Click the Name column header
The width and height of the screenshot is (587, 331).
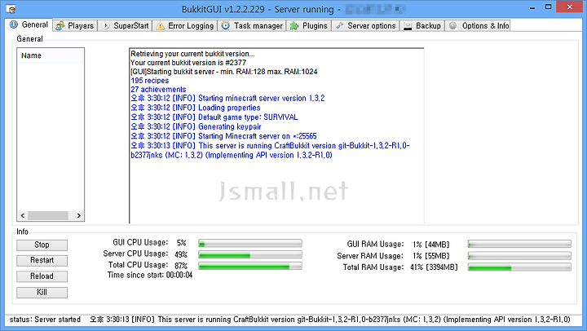pyautogui.click(x=51, y=55)
